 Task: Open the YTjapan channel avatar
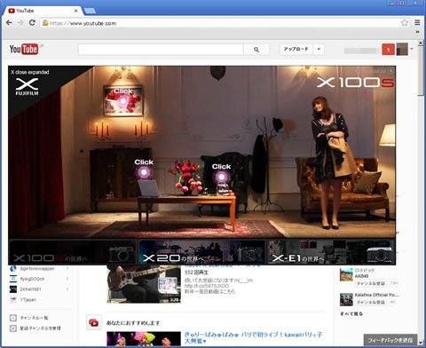(x=13, y=300)
